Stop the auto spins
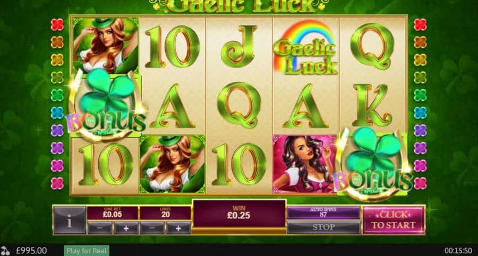478x256 pixels. pos(323,227)
